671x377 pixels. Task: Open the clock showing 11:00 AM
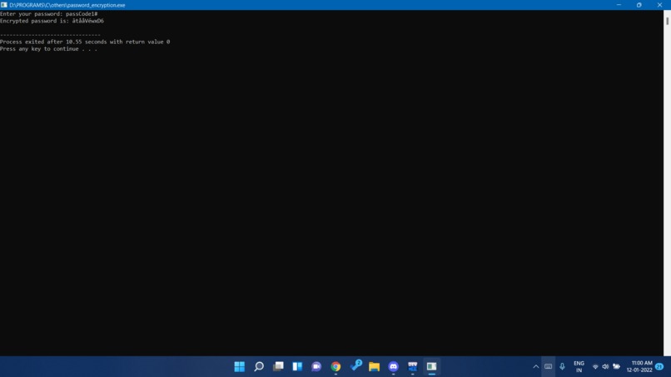click(639, 367)
